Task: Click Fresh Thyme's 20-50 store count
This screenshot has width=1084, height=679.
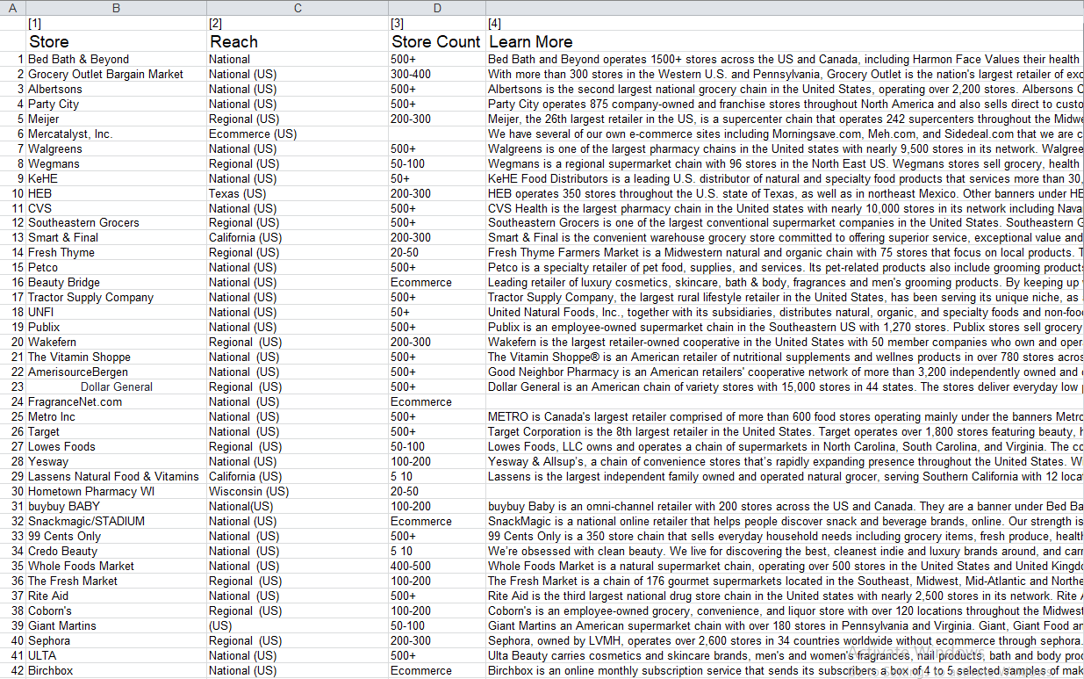Action: point(437,253)
